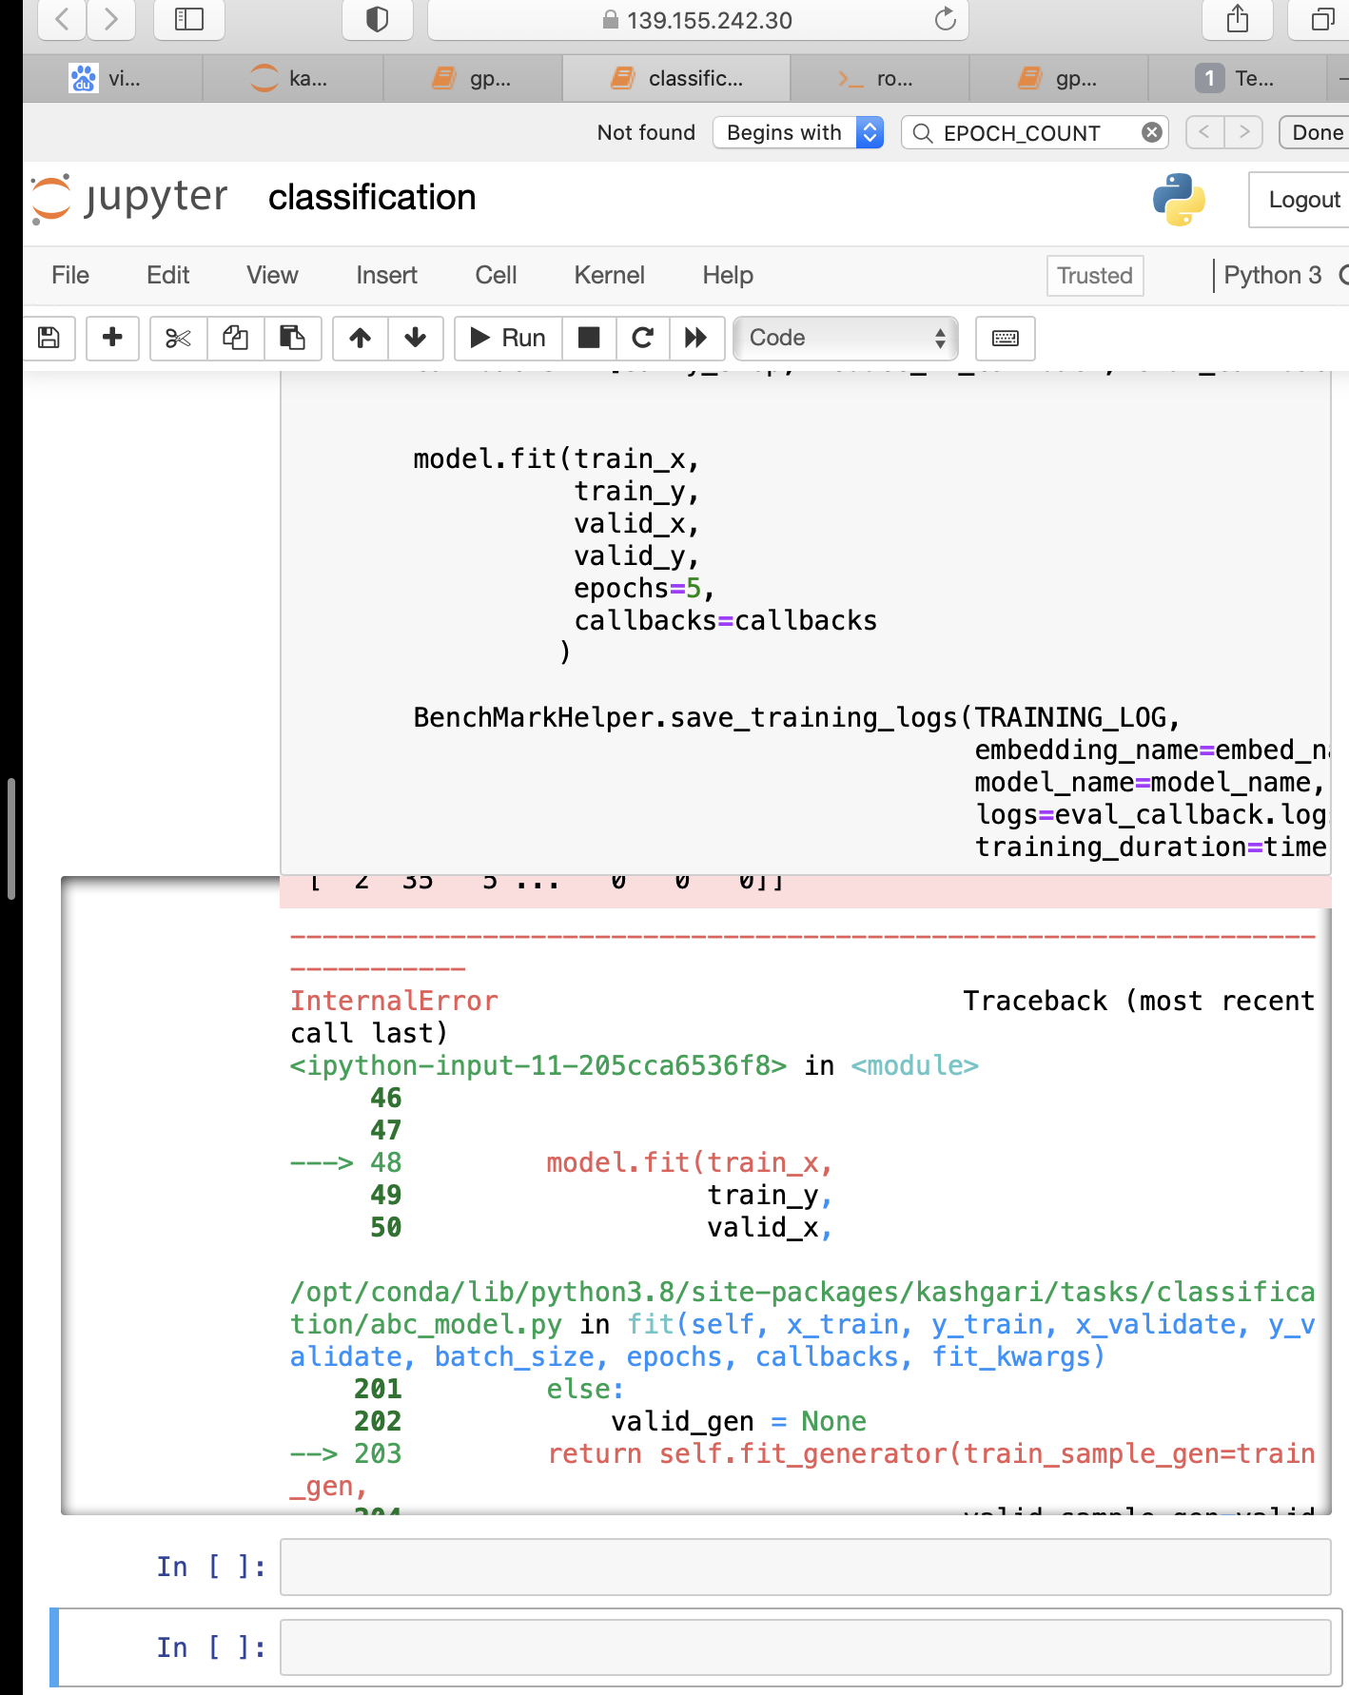This screenshot has width=1349, height=1695.
Task: Toggle the Safari sidebar button
Action: pos(189,19)
